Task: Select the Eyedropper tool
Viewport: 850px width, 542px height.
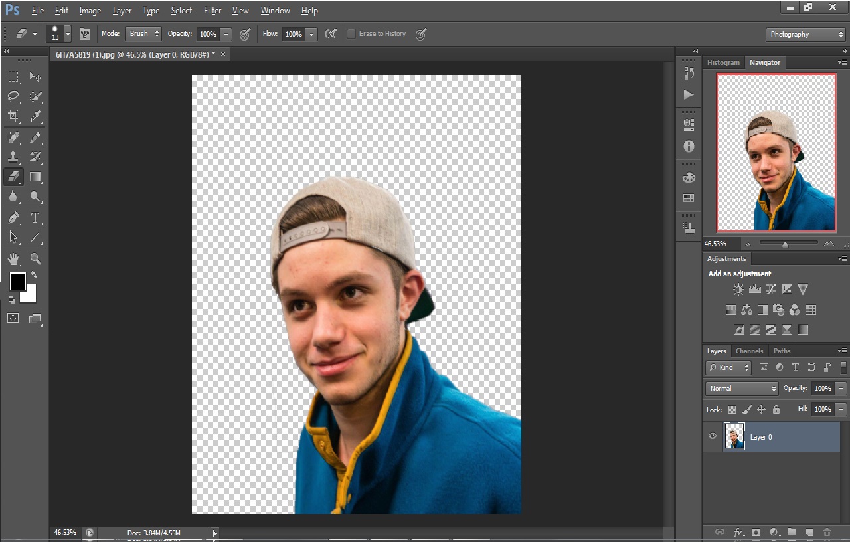Action: (x=35, y=117)
